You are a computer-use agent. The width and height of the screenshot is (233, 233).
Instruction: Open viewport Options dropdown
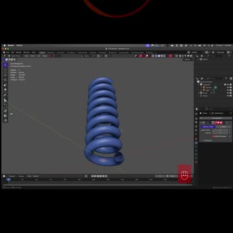pos(188,60)
